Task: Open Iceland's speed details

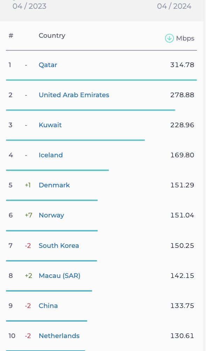Action: [51, 155]
